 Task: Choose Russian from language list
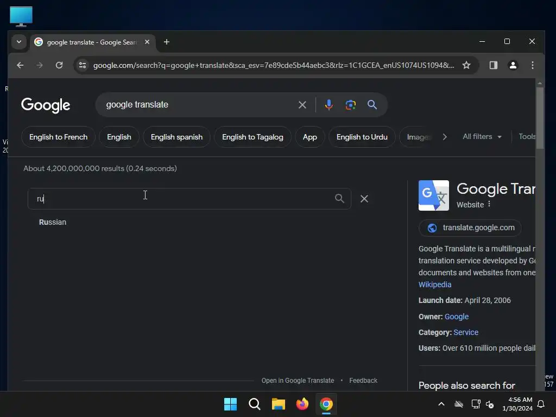click(53, 222)
